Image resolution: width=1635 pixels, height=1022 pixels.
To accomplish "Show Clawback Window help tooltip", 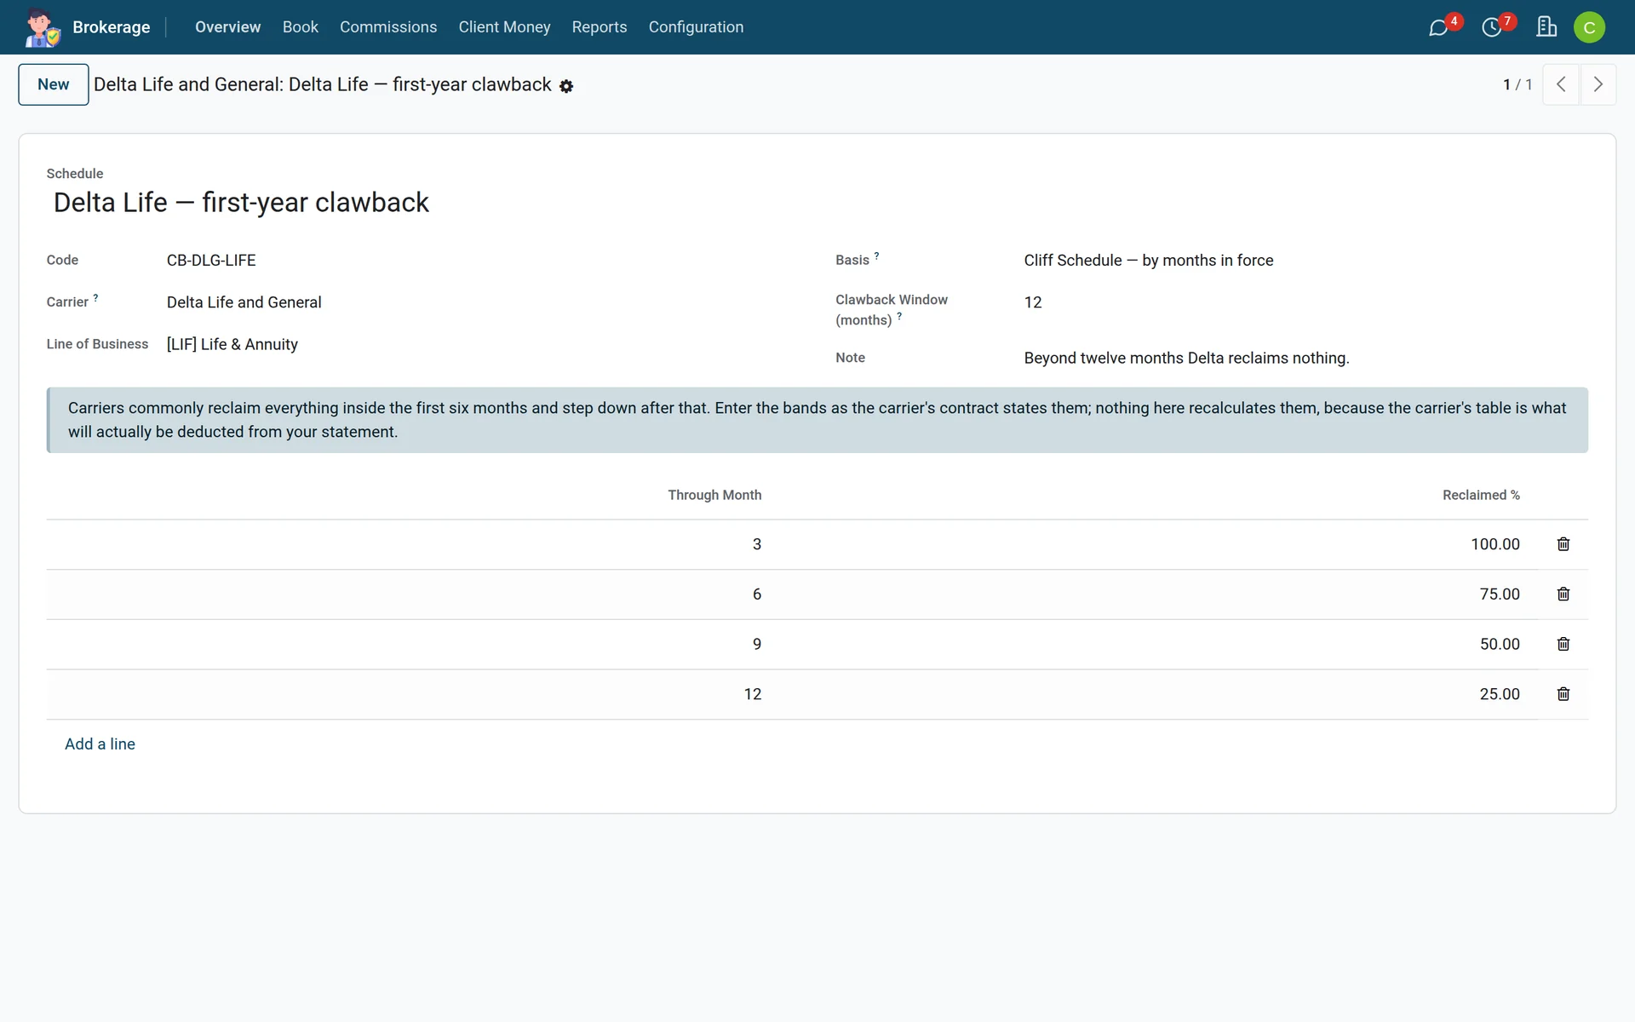I will click(x=899, y=316).
